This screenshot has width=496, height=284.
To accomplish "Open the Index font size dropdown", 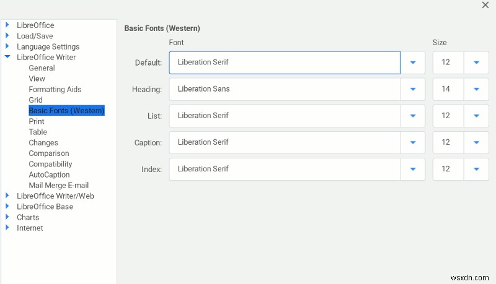I will (x=476, y=169).
